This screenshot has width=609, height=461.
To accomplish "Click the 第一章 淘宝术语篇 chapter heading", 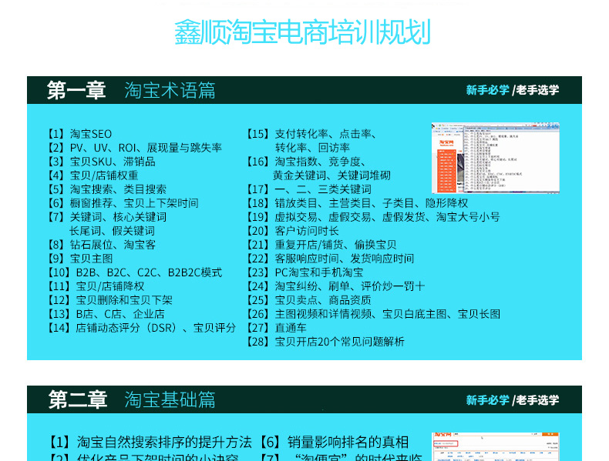I will click(131, 90).
